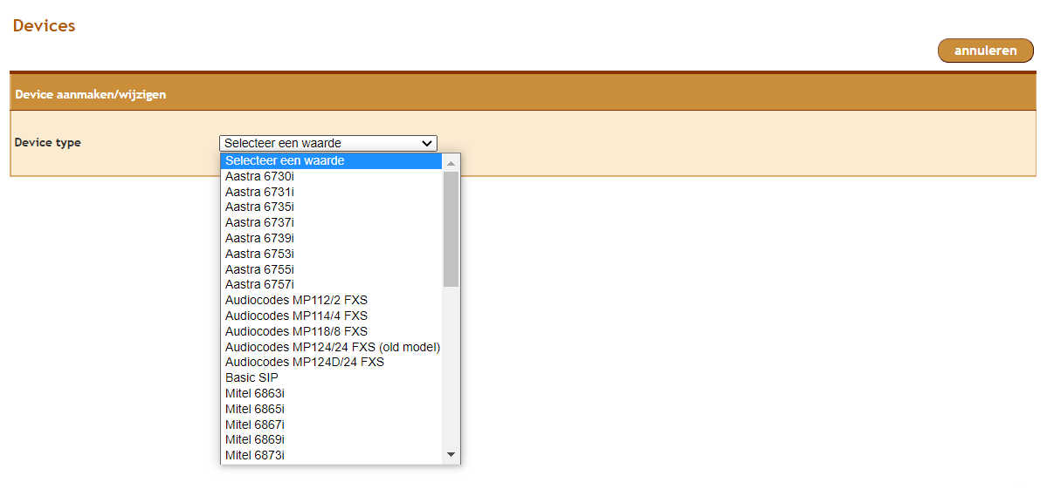Select Audiocodes MP118/8 FXS
The height and width of the screenshot is (489, 1047).
pos(331,331)
